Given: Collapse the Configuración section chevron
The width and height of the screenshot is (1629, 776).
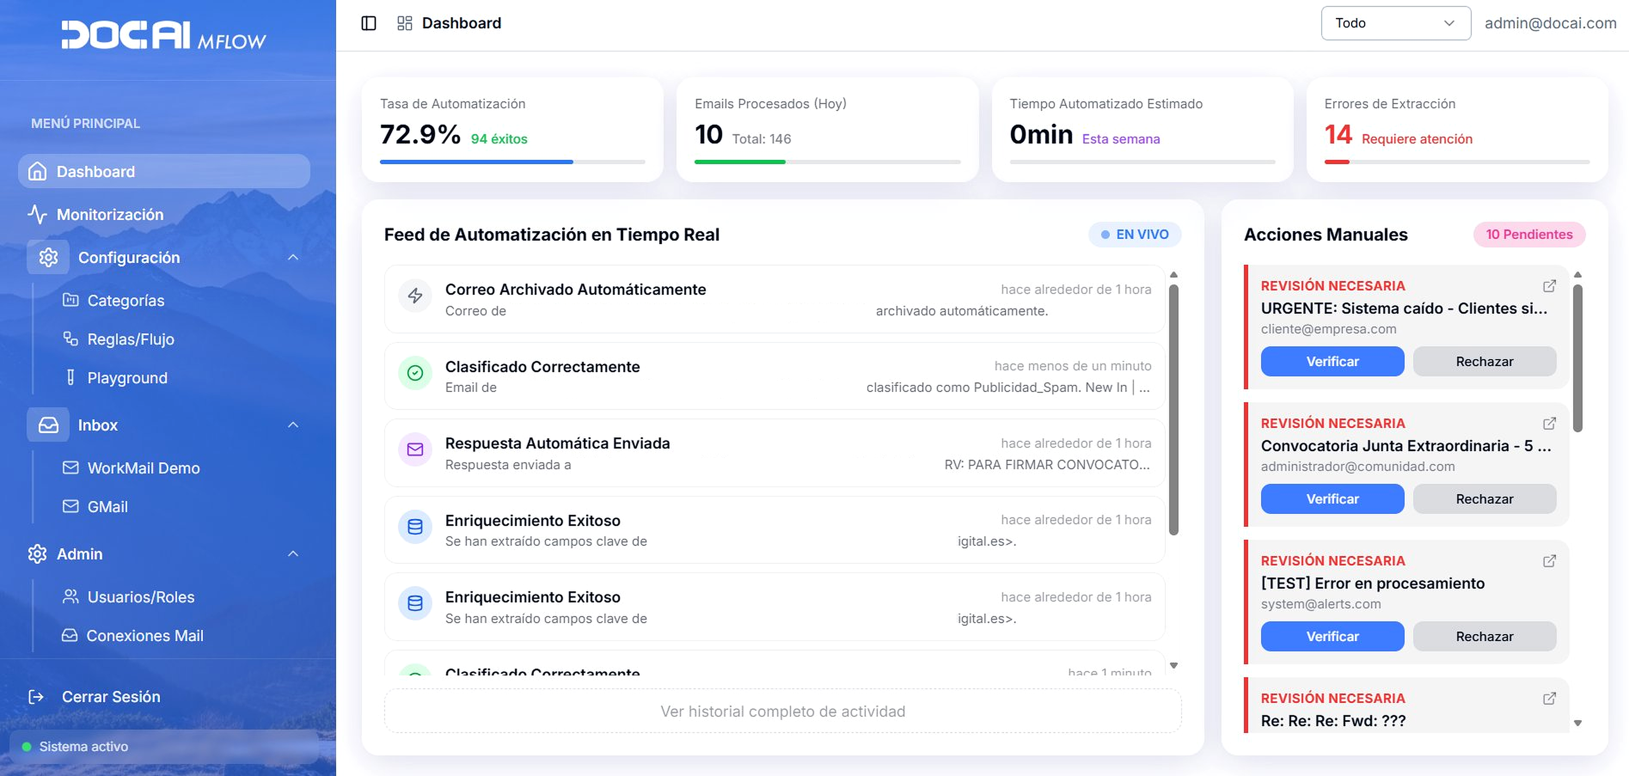Looking at the screenshot, I should click(293, 257).
